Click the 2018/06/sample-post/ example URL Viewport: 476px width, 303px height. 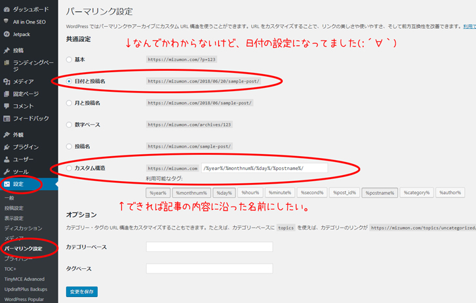[x=200, y=103]
